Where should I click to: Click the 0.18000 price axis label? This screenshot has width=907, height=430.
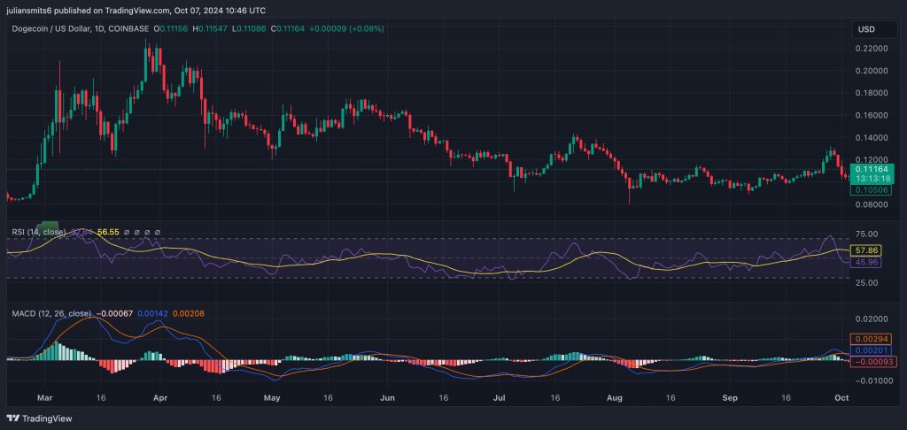[x=872, y=93]
